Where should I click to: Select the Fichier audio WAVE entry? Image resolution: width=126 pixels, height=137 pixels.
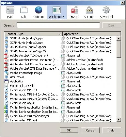click(x=22, y=103)
